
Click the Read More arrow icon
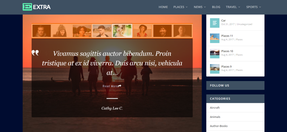(120, 86)
